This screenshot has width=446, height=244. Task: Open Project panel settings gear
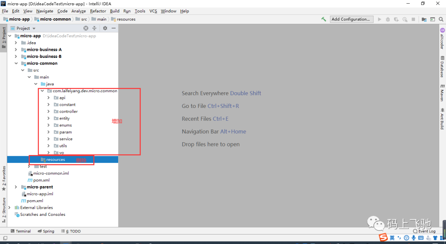click(105, 28)
